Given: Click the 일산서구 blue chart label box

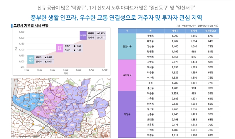Looking at the screenshot, I should [31, 60].
